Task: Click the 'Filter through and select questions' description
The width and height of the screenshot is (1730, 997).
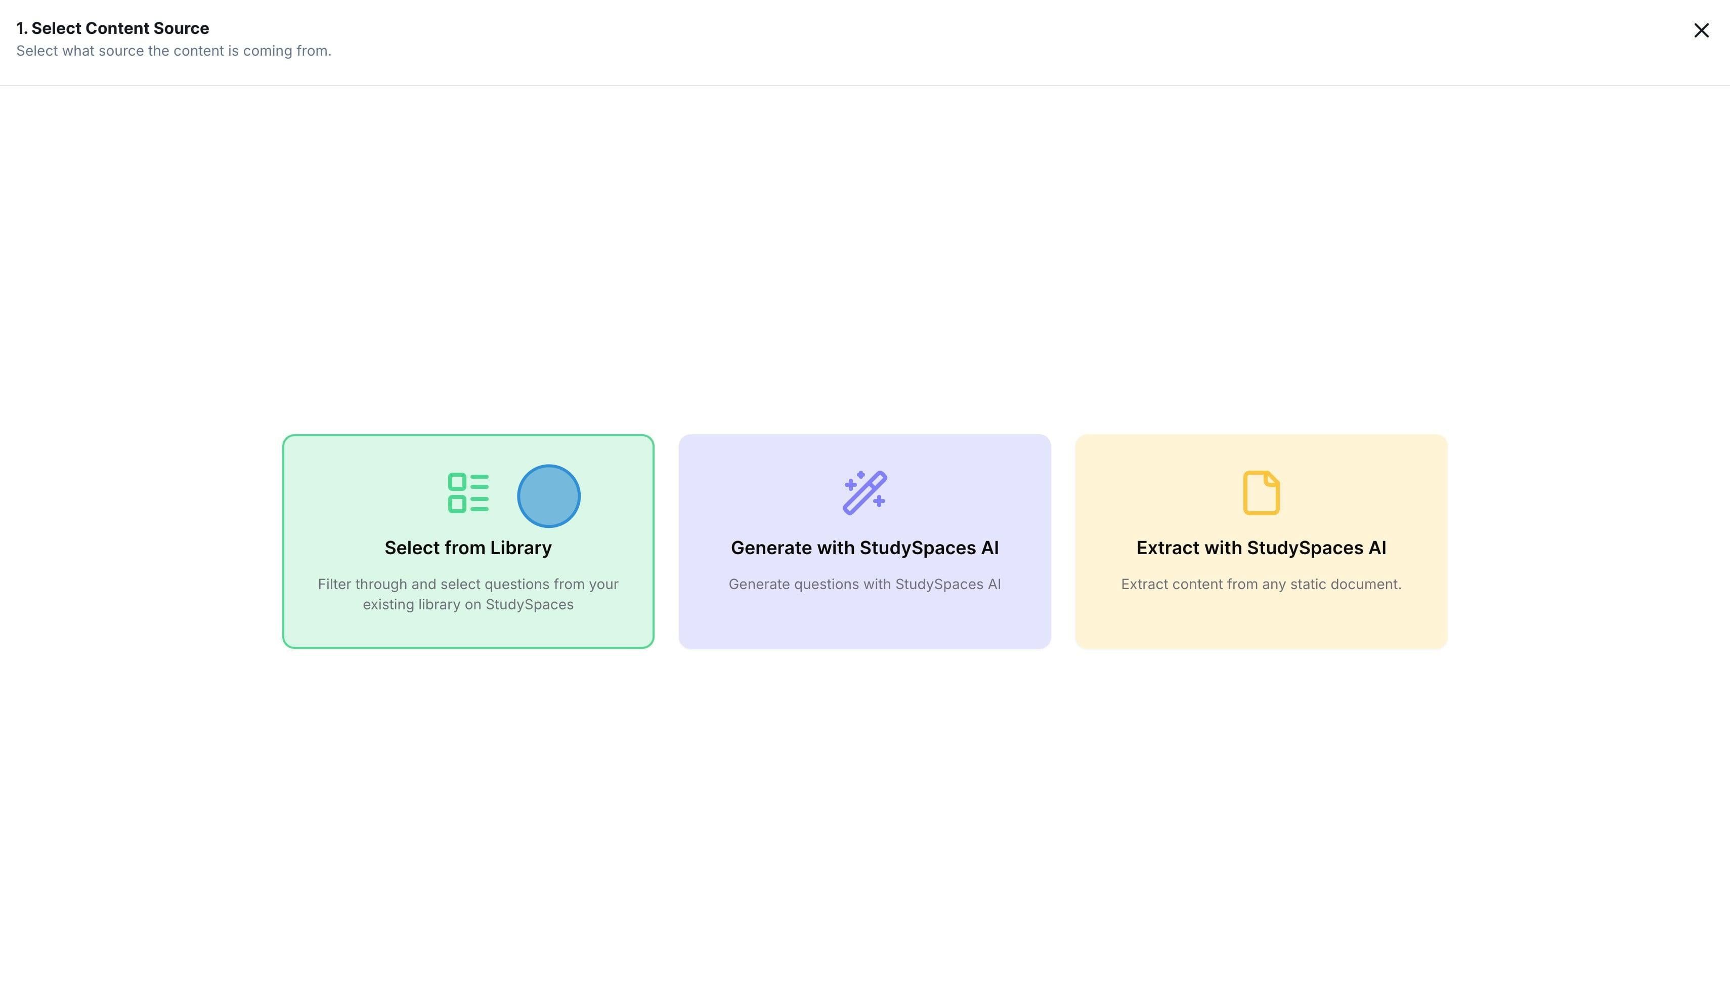Action: (468, 594)
